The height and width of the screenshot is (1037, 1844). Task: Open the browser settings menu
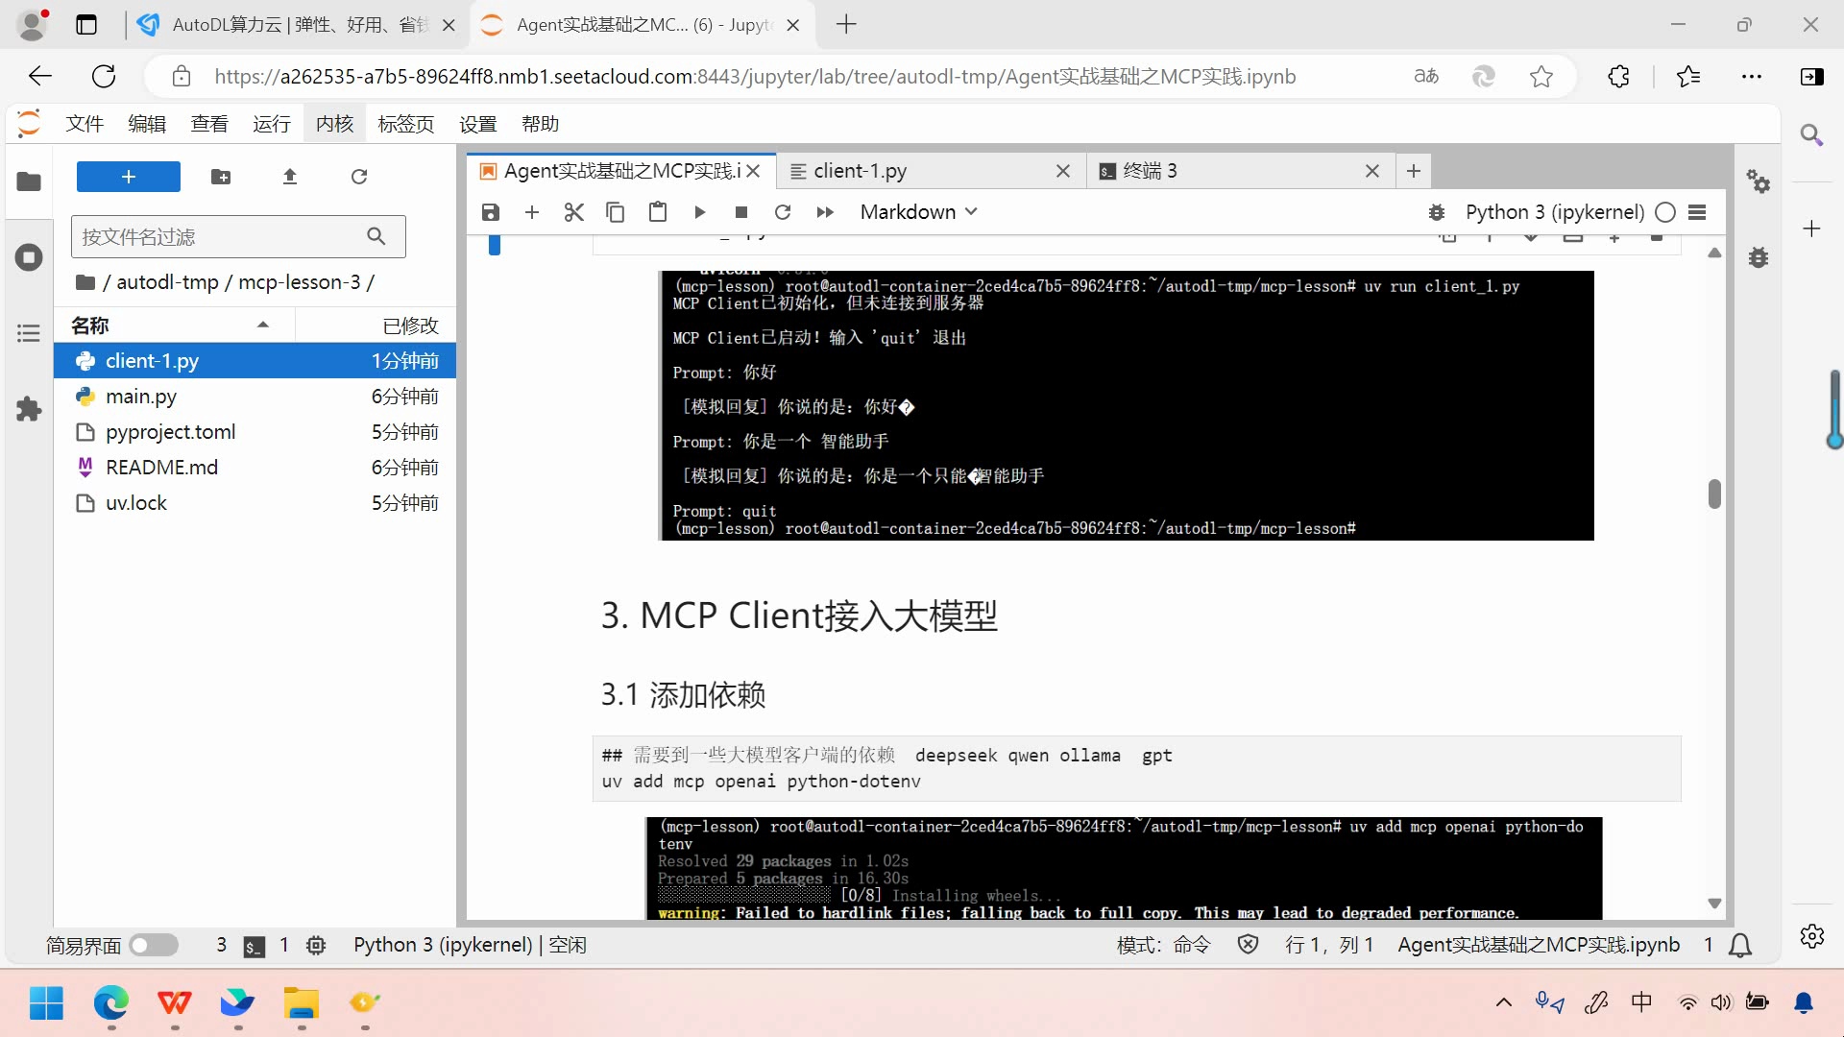pos(1754,77)
